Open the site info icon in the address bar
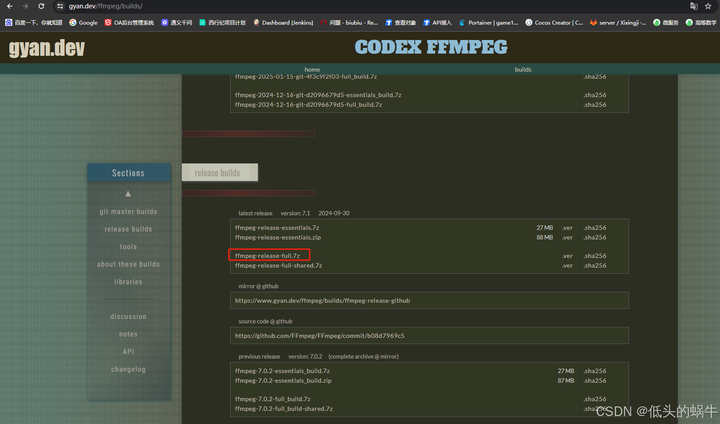720x424 pixels. click(60, 6)
